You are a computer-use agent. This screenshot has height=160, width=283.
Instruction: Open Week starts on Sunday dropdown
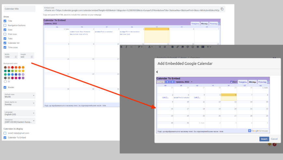(20, 103)
